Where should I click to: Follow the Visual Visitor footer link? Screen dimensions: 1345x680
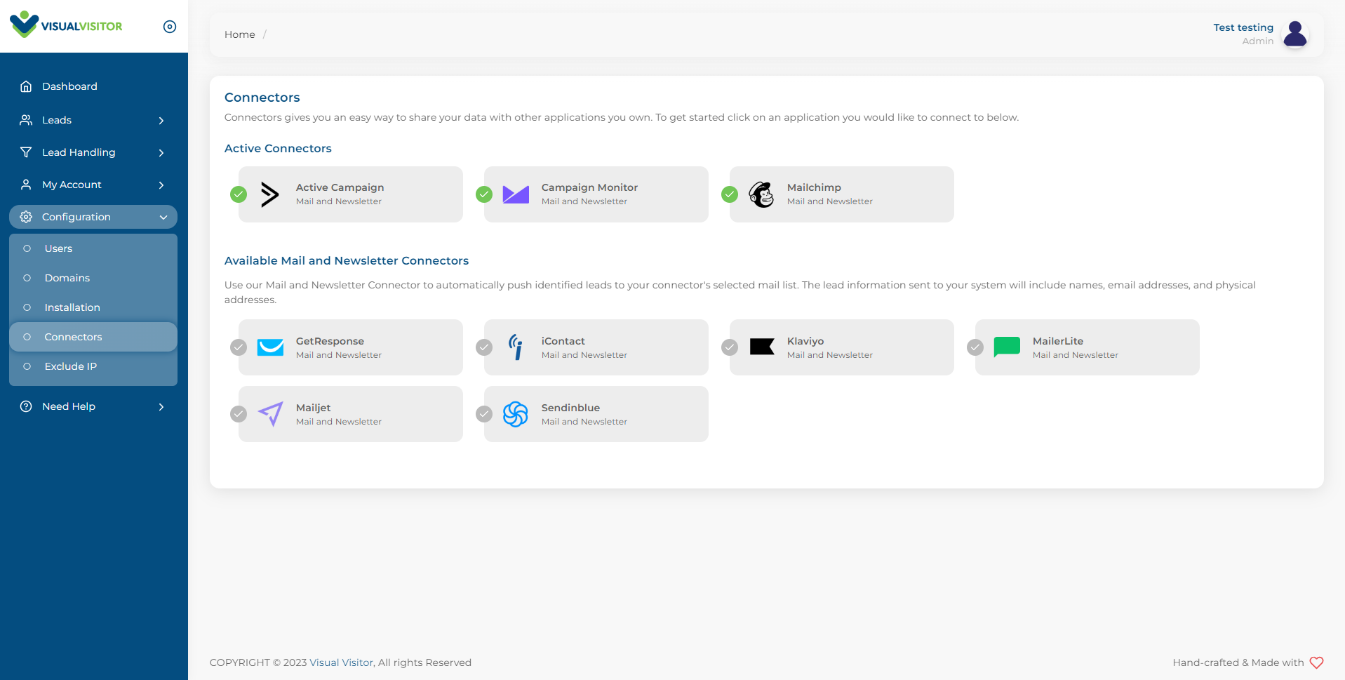point(341,662)
